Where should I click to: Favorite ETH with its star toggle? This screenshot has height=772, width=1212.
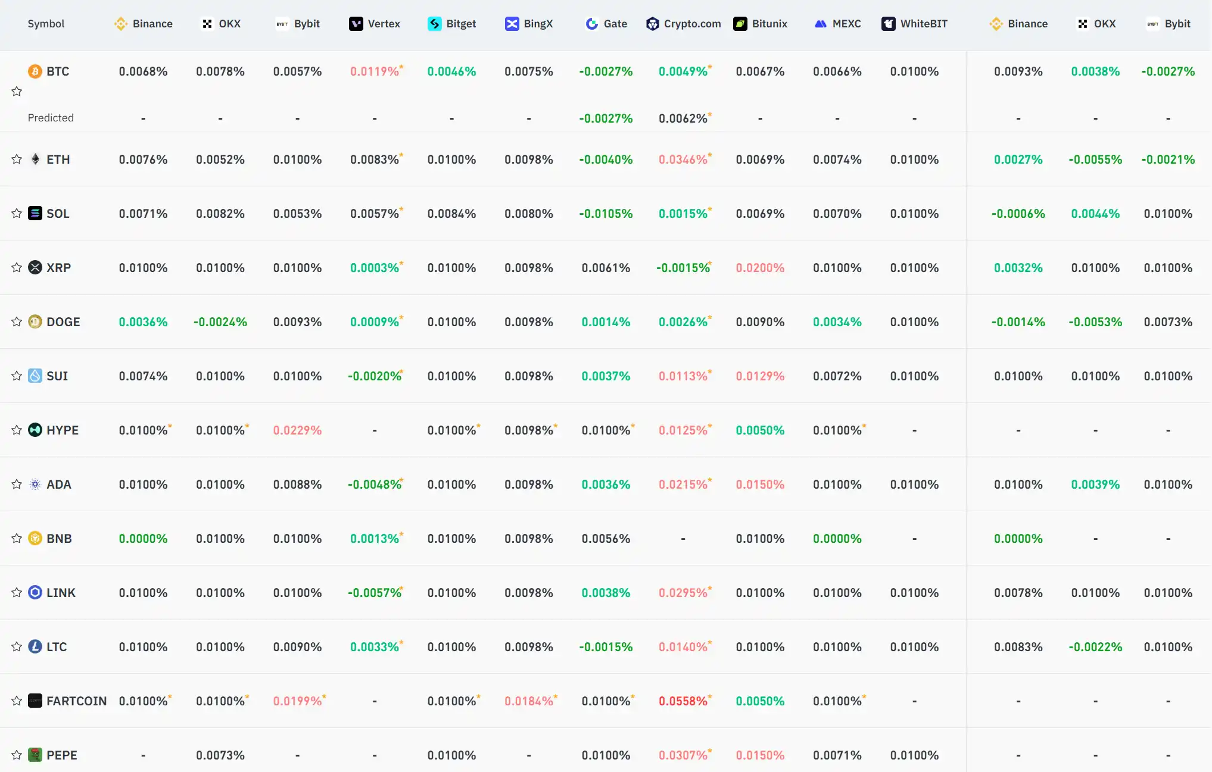pos(17,159)
